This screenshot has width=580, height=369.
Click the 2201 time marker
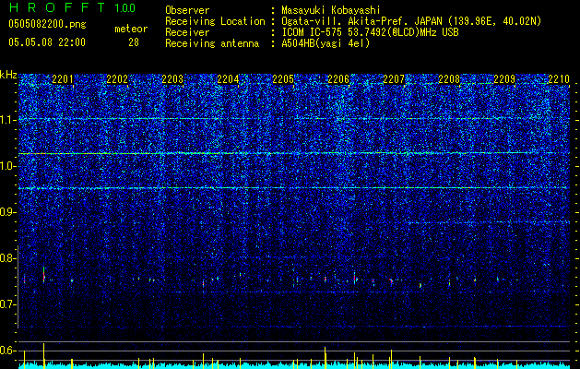click(63, 78)
